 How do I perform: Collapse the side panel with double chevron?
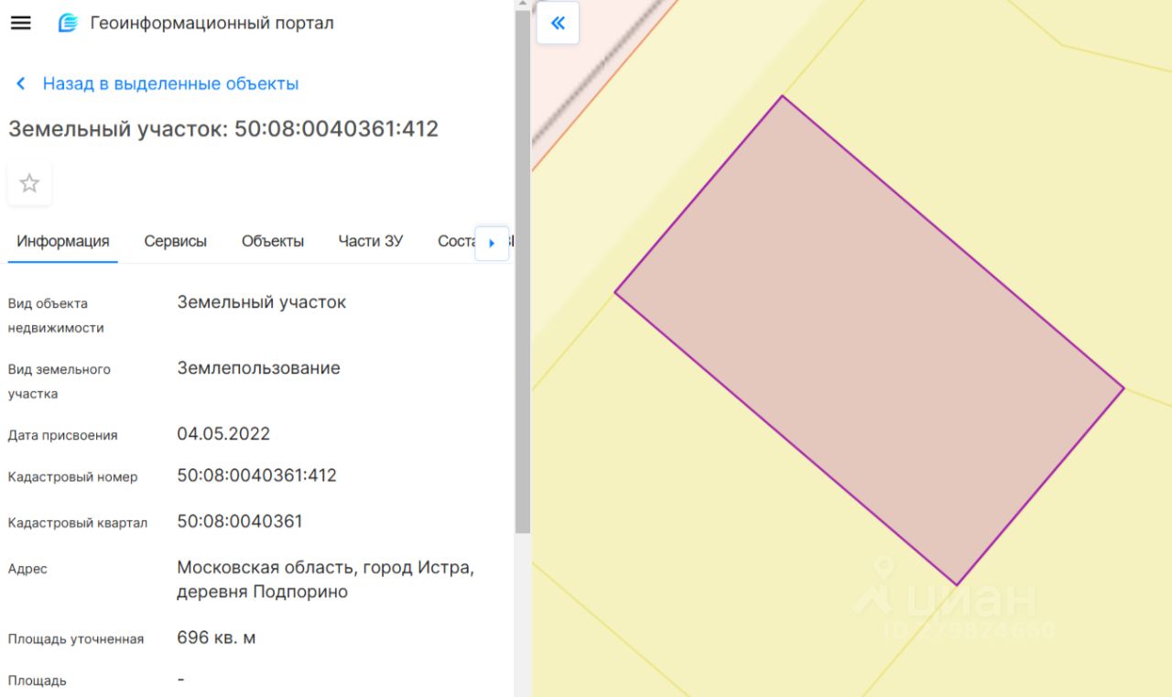558,23
